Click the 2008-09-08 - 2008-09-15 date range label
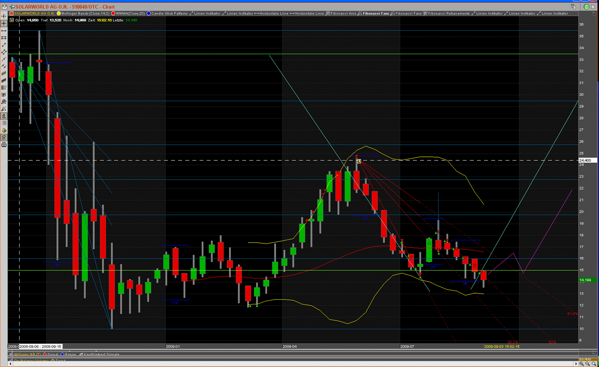Screen dimensions: 599x367 click(x=40, y=346)
